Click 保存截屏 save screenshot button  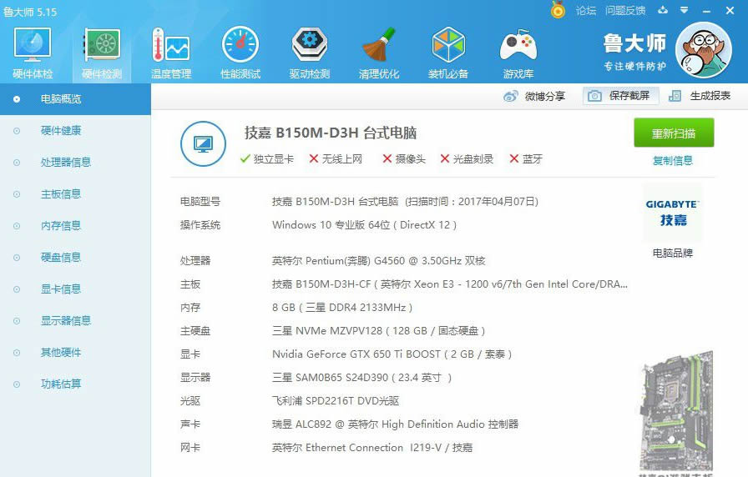(620, 96)
